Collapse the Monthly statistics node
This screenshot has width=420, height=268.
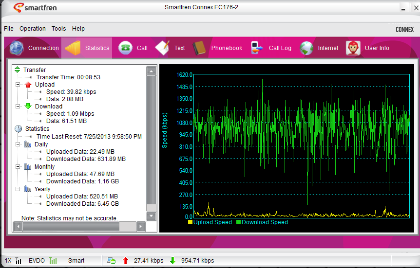coord(18,167)
